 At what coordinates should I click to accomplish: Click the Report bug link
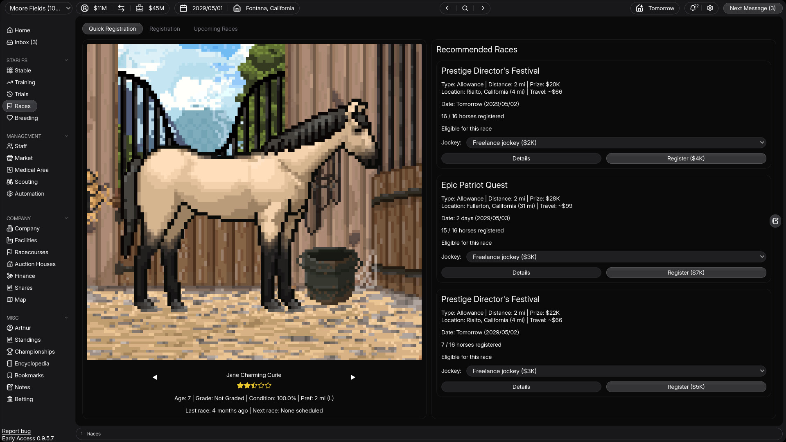[x=16, y=431]
